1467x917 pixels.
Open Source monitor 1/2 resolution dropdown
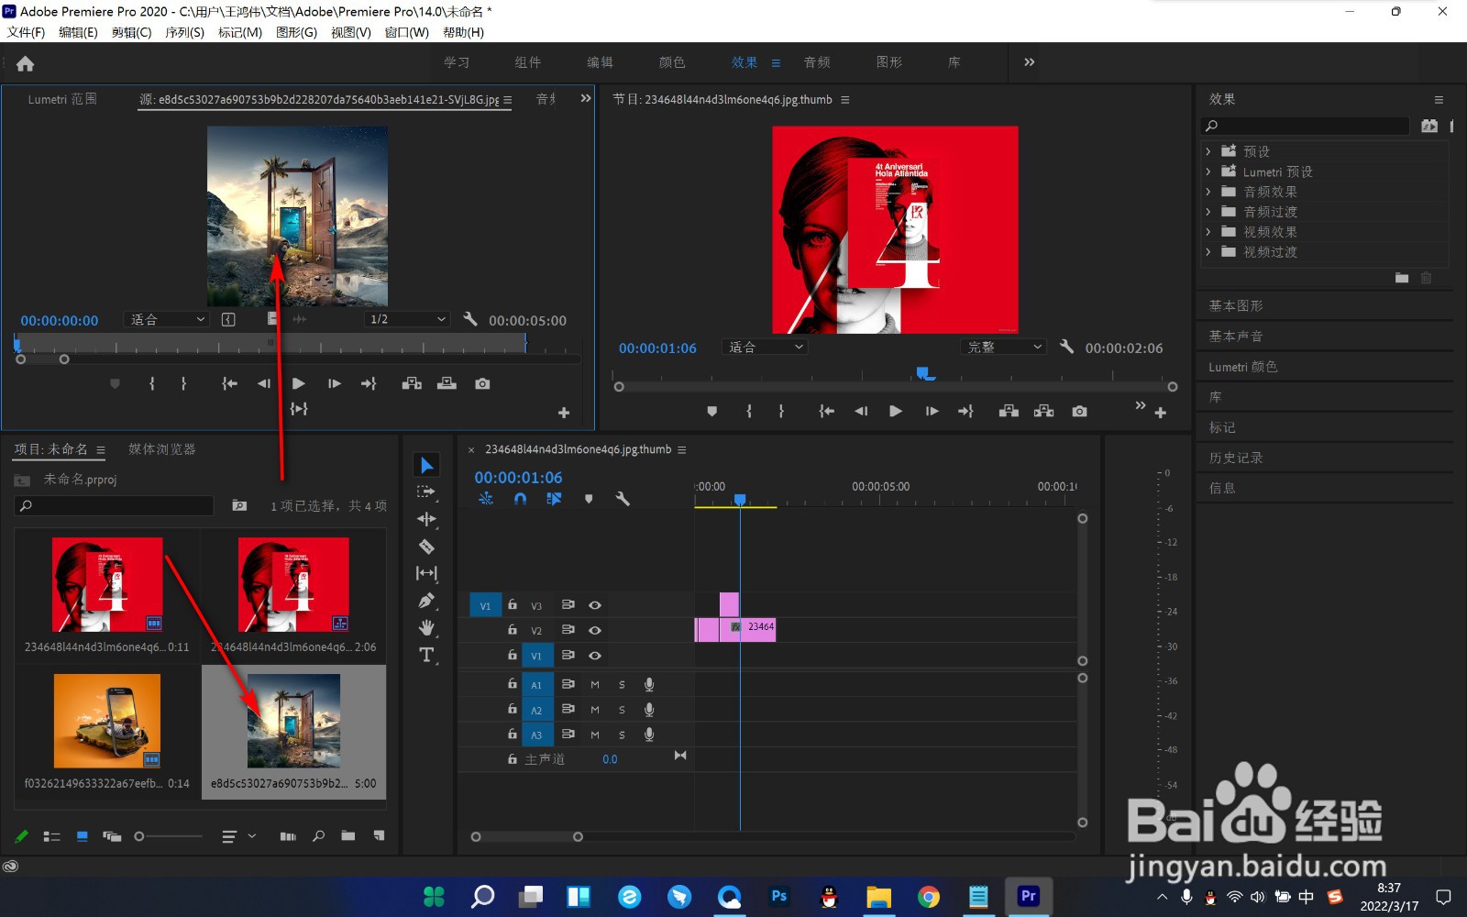406,319
